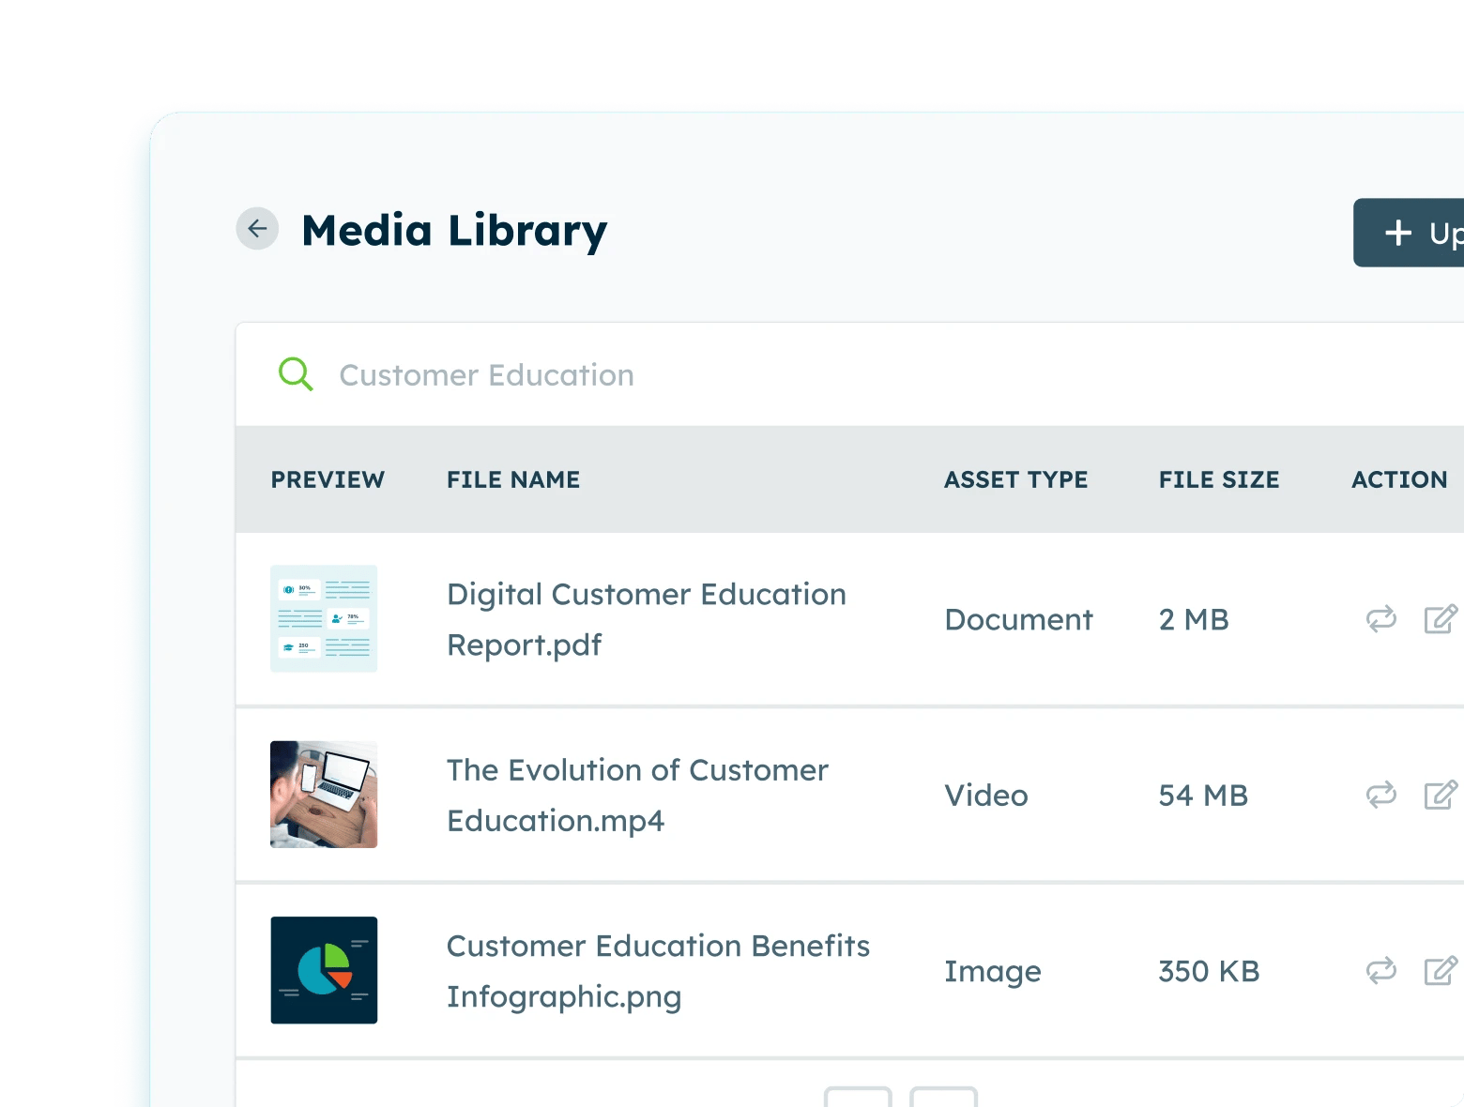
Task: Click the back arrow beside Media Library
Action: click(256, 229)
